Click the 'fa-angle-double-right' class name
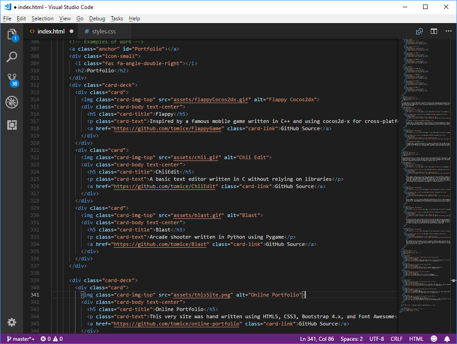Viewport: 457px width, 344px height. (x=149, y=63)
